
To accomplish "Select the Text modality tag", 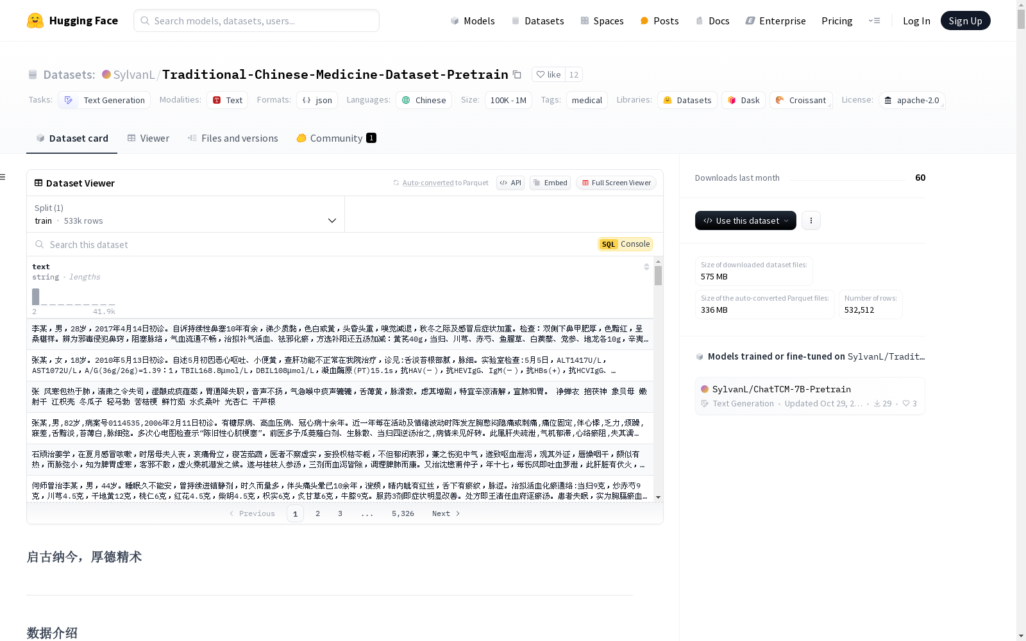I will (228, 100).
